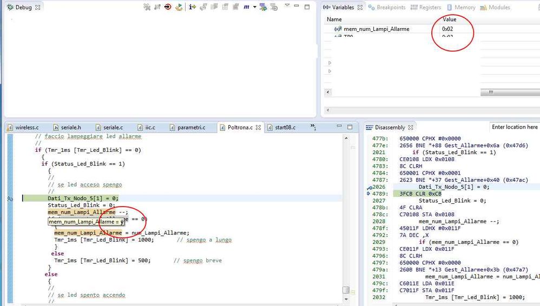Click '7A DEC ,X' disassembly line

414,235
